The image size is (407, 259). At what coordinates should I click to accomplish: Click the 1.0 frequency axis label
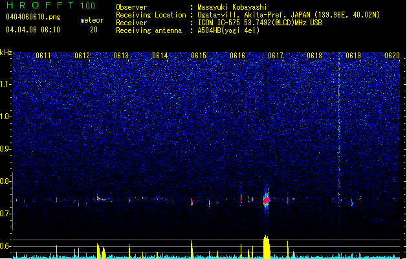[6, 117]
